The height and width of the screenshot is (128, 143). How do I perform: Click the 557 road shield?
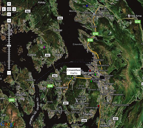pos(66,103)
